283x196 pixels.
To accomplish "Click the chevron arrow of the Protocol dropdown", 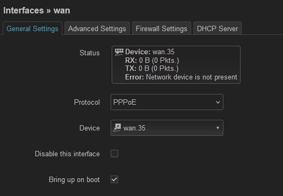I will tap(218, 103).
